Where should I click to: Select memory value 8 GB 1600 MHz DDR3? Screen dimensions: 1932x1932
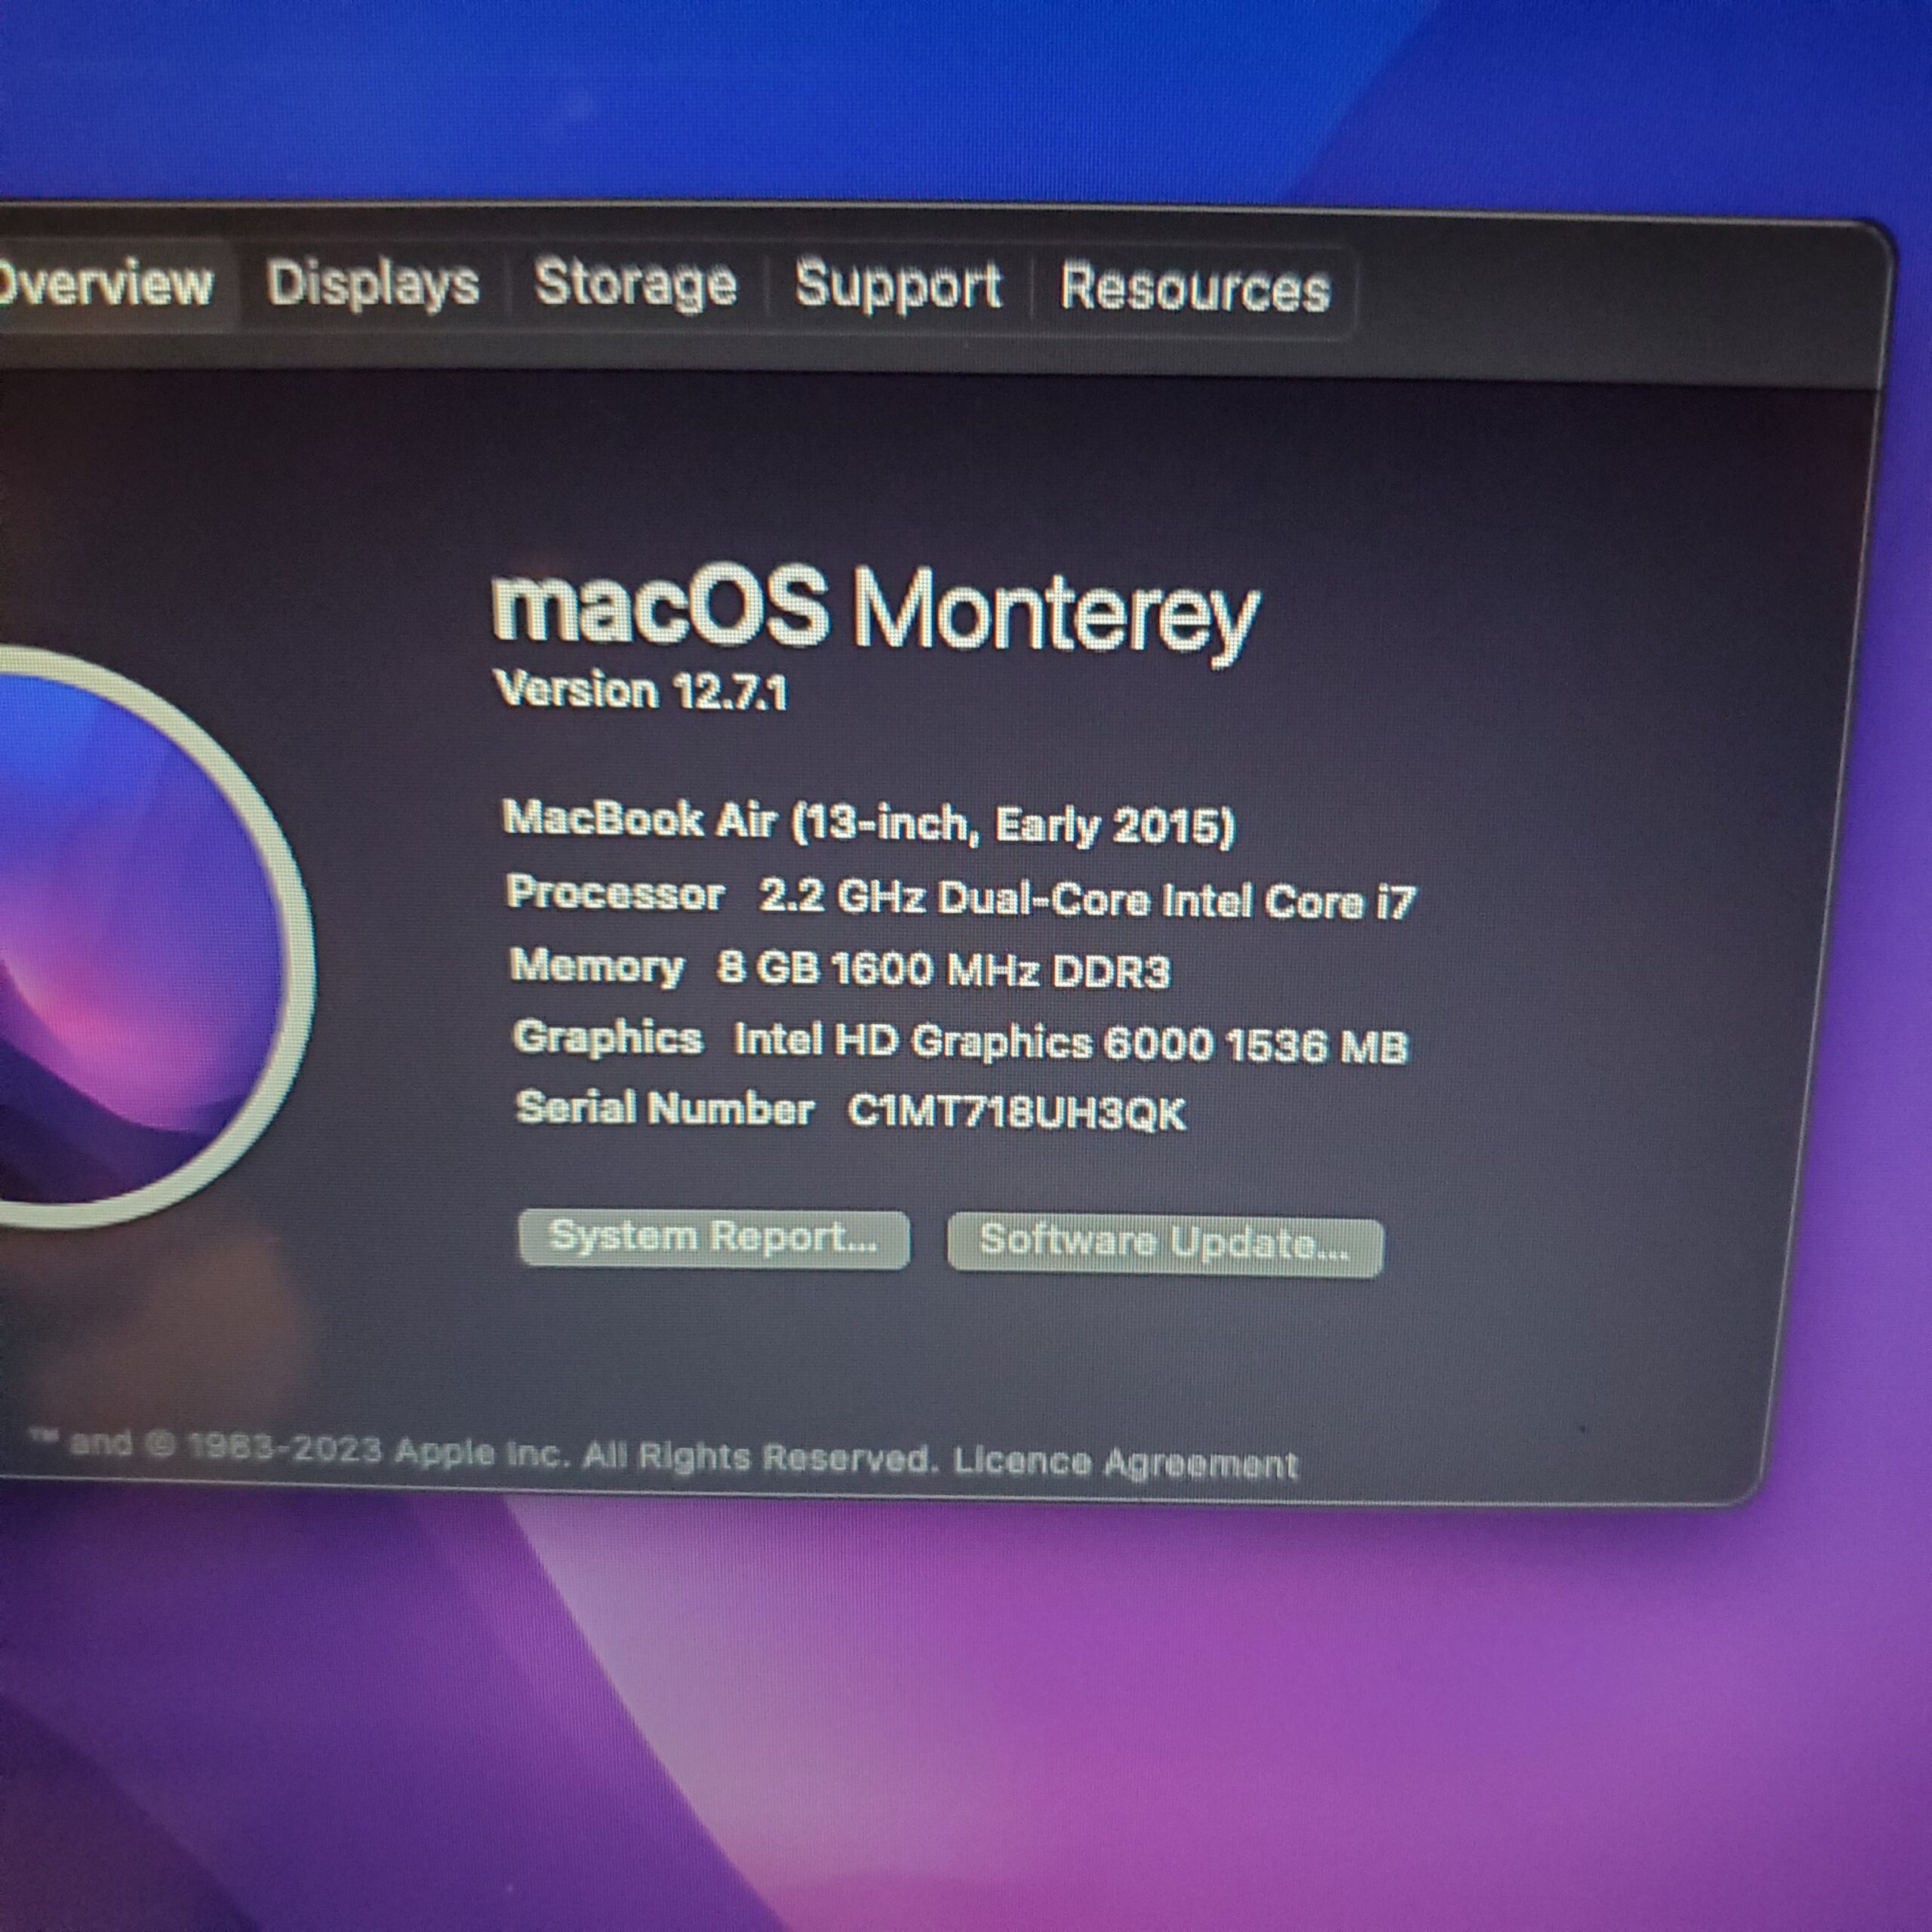pyautogui.click(x=943, y=970)
